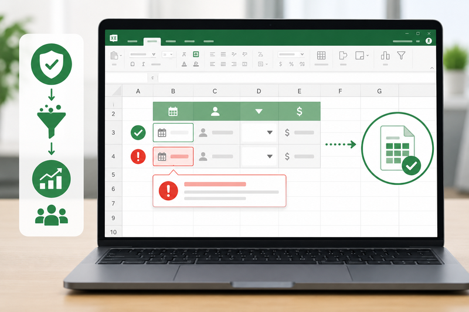Screen dimensions: 469x312
Task: Toggle italic formatting in the ribbon
Action: pos(144,64)
